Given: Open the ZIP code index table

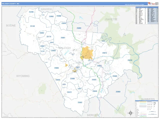Looking at the screenshot, I should 147,15.
